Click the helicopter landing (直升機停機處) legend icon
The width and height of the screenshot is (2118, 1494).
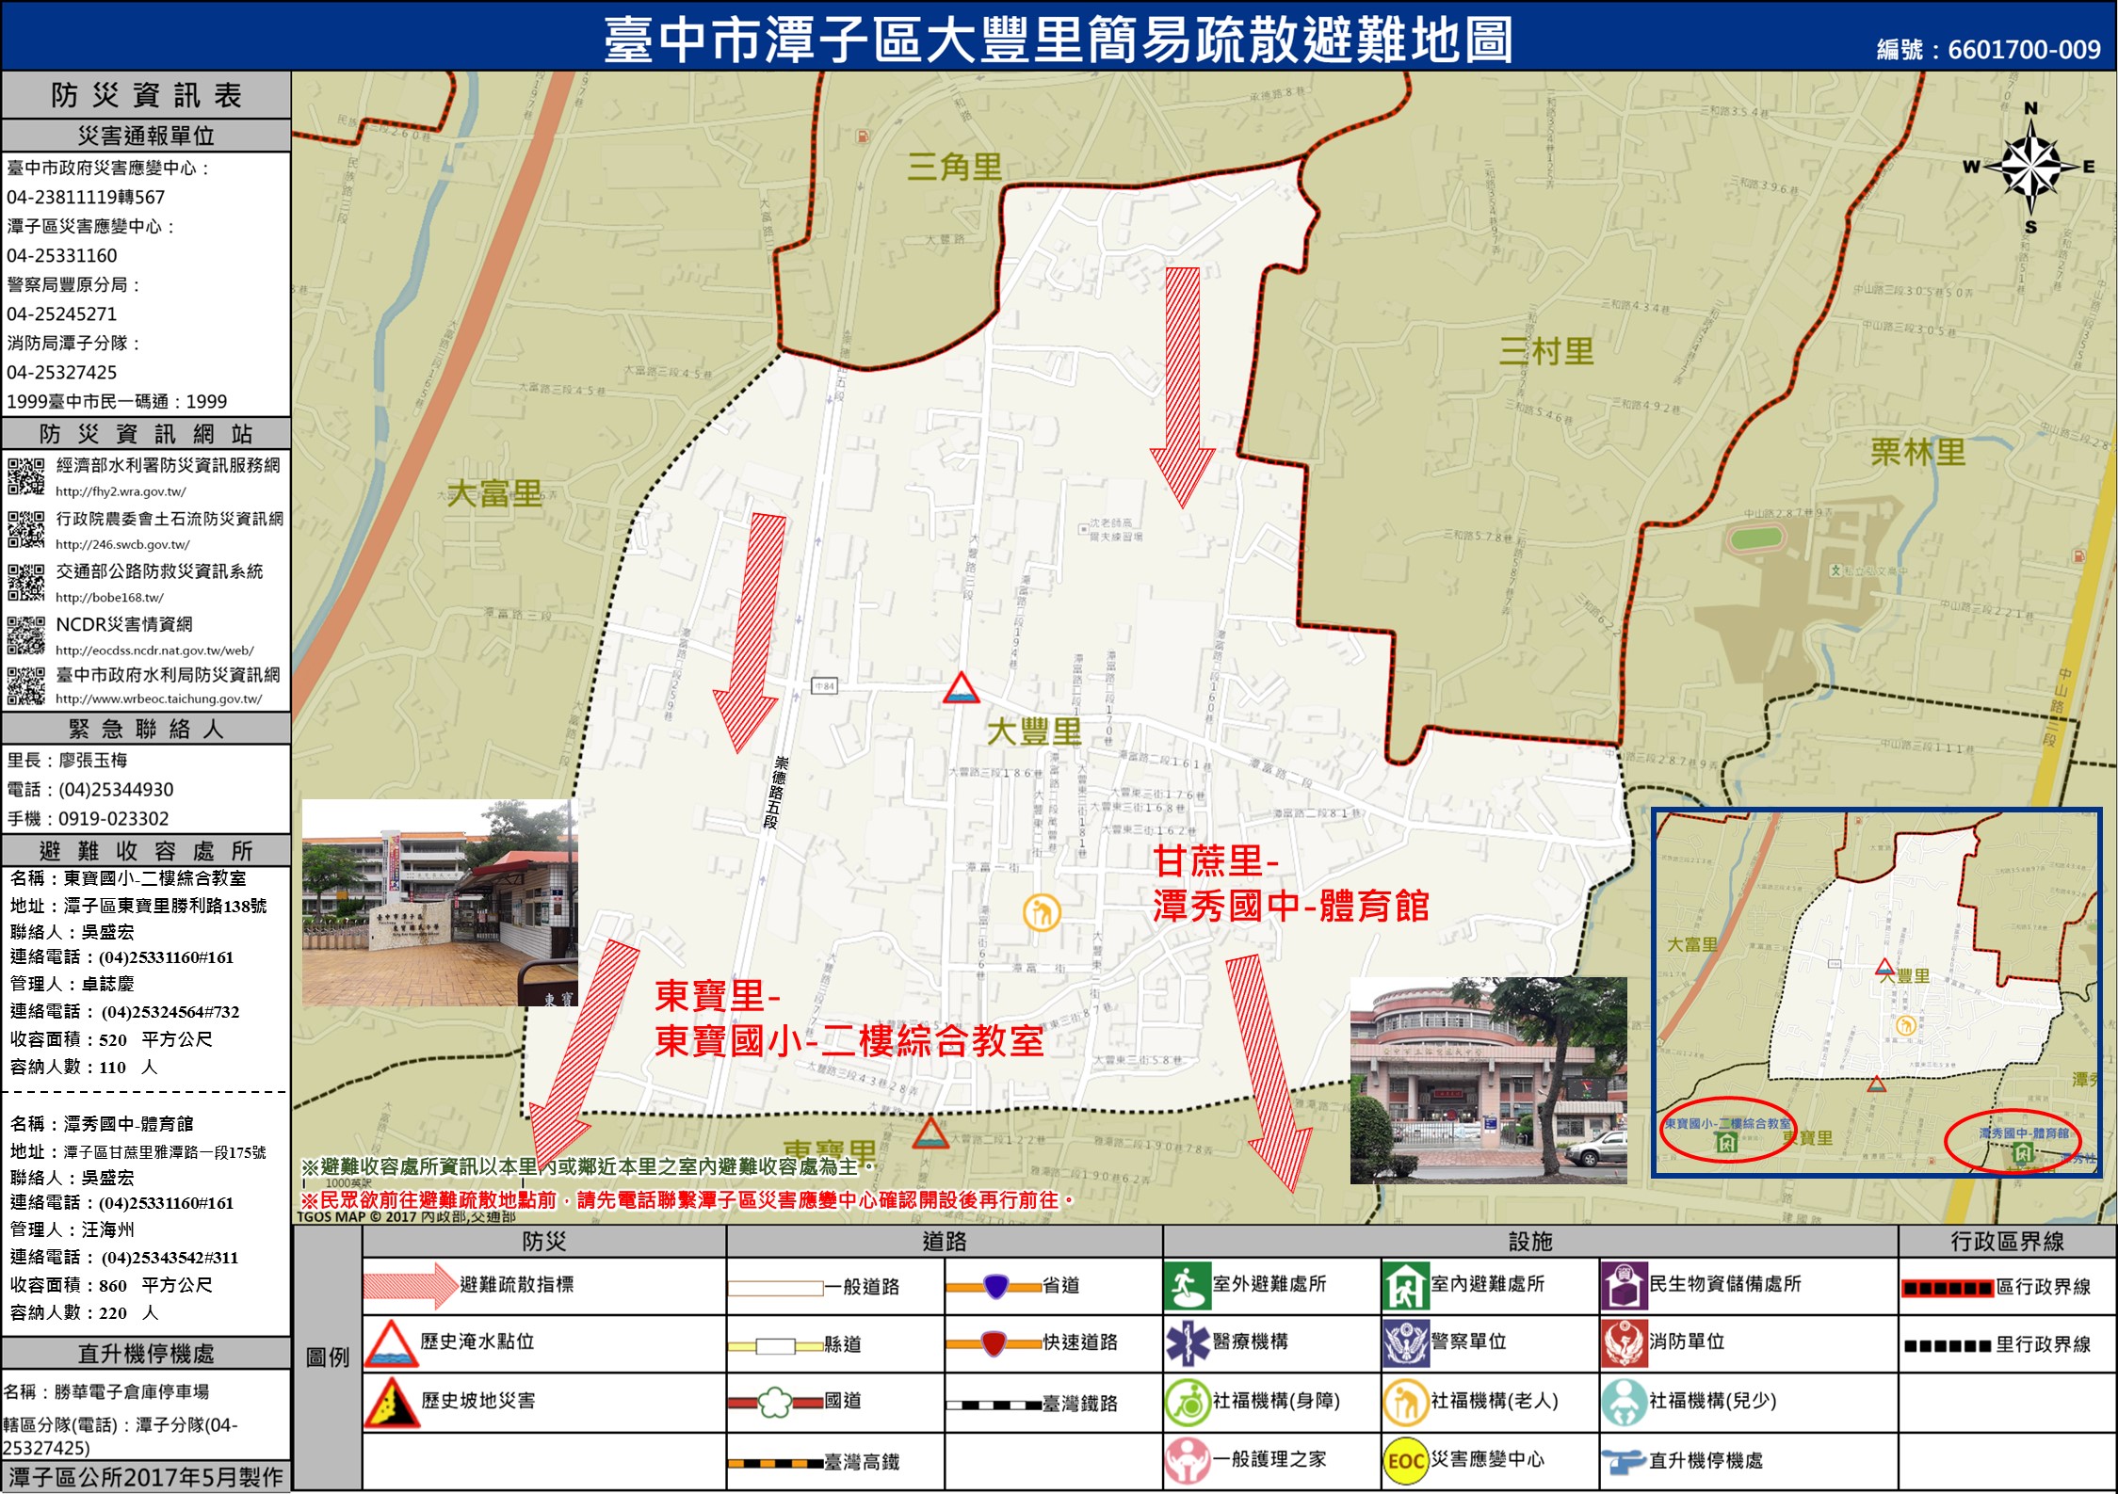coord(1623,1461)
